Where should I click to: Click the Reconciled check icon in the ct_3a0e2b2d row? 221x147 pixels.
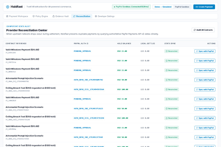click(167, 99)
